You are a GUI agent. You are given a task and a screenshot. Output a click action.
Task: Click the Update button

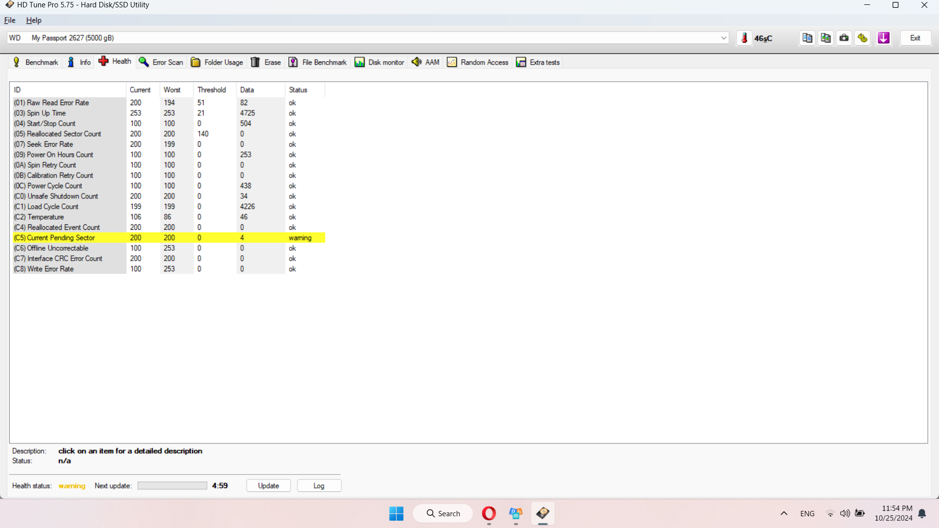click(268, 485)
